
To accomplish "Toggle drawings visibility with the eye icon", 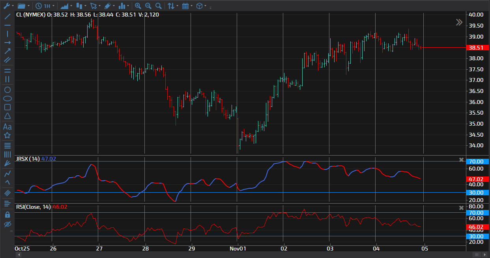I will click(x=7, y=224).
